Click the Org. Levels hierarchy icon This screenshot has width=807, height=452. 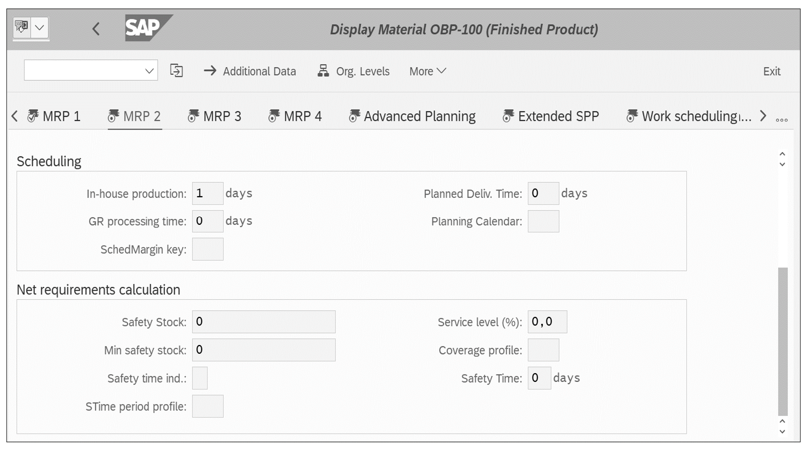[322, 71]
